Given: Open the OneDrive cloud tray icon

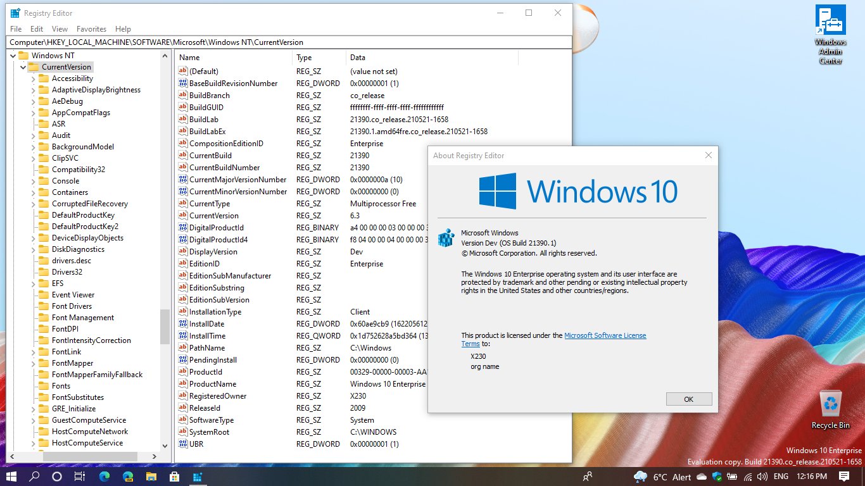Looking at the screenshot, I should 702,477.
